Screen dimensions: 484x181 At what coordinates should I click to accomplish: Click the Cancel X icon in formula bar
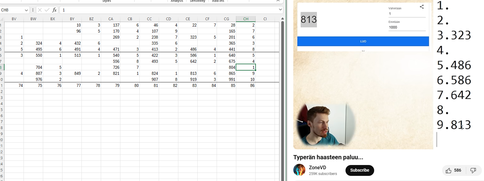(40, 10)
